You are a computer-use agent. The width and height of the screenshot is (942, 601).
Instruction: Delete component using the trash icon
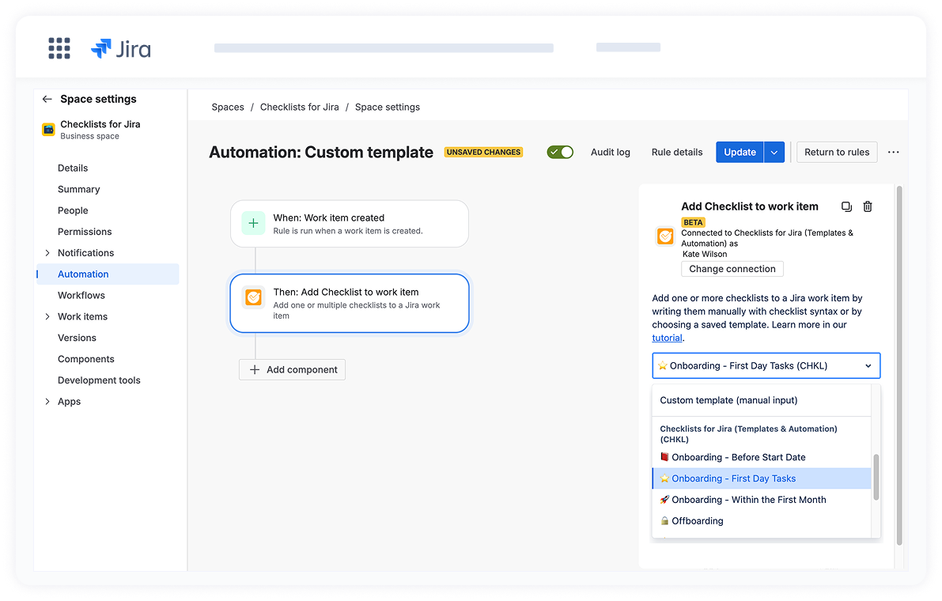click(x=868, y=206)
